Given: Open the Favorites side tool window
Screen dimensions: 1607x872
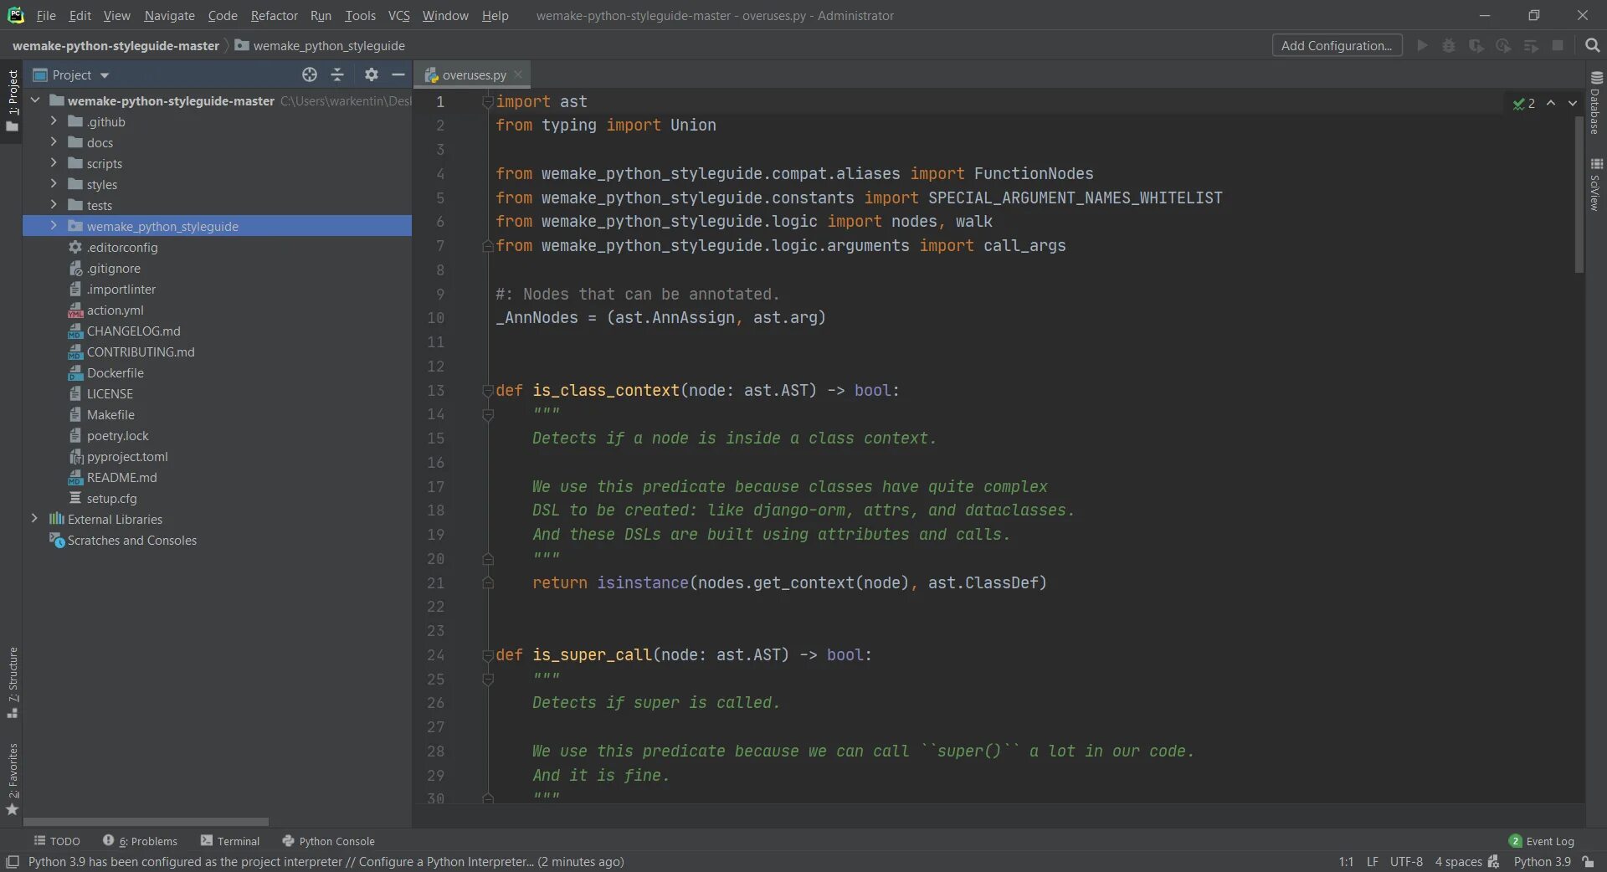Looking at the screenshot, I should tap(12, 779).
